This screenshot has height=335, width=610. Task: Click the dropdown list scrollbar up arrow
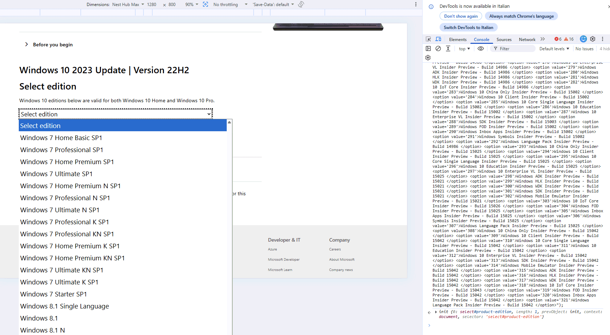pyautogui.click(x=230, y=122)
